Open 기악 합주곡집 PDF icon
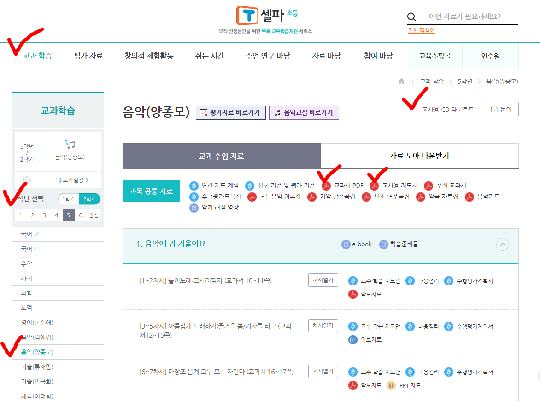This screenshot has width=540, height=401. [312, 197]
